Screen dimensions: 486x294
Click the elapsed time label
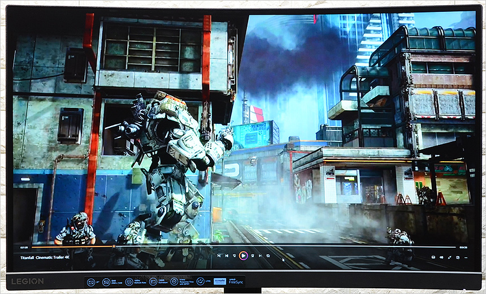point(24,247)
